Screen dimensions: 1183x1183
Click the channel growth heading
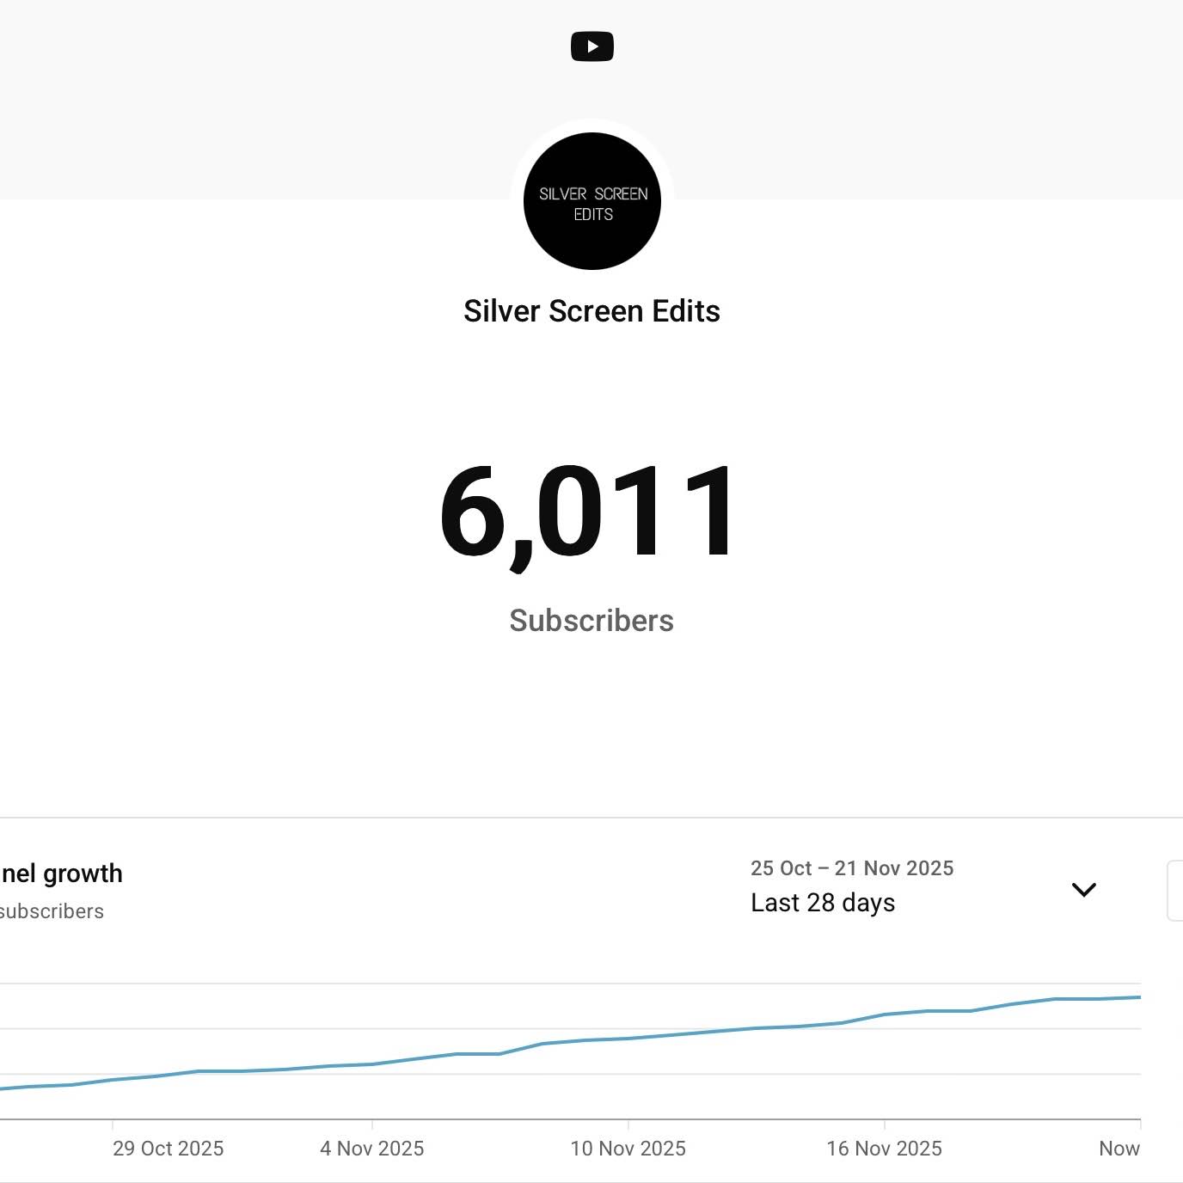(61, 873)
